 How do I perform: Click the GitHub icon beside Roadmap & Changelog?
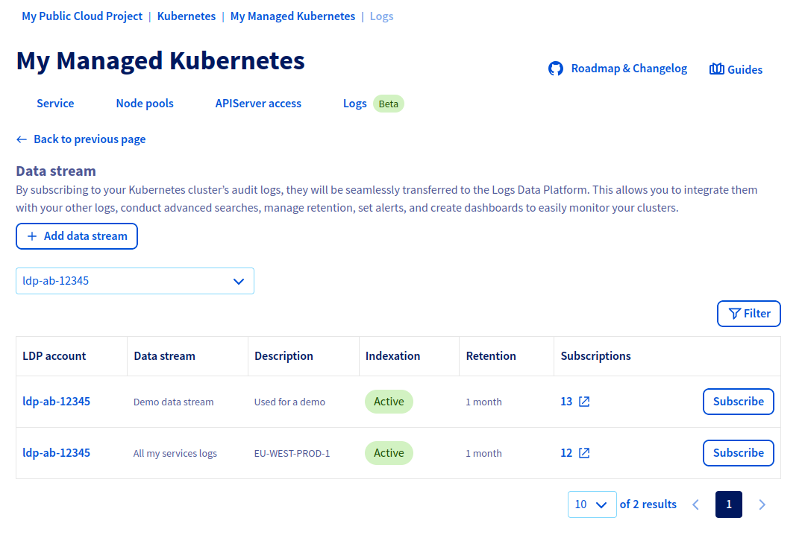coord(555,68)
